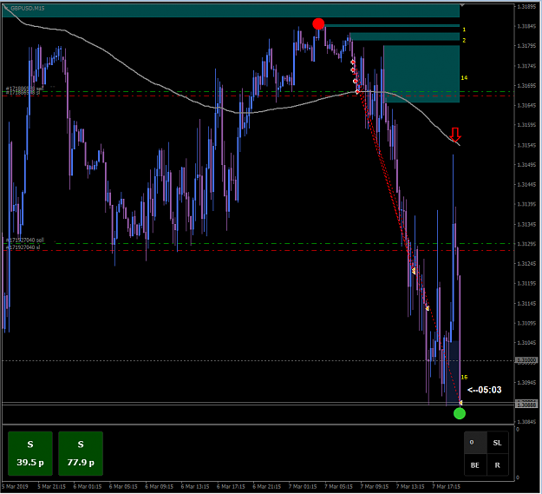Click the yellow 16 label near the bottom right
The width and height of the screenshot is (542, 494).
coord(464,377)
